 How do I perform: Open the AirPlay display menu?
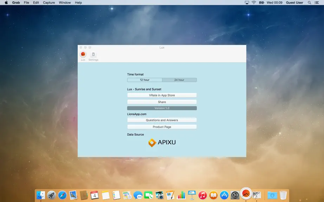point(247,3)
